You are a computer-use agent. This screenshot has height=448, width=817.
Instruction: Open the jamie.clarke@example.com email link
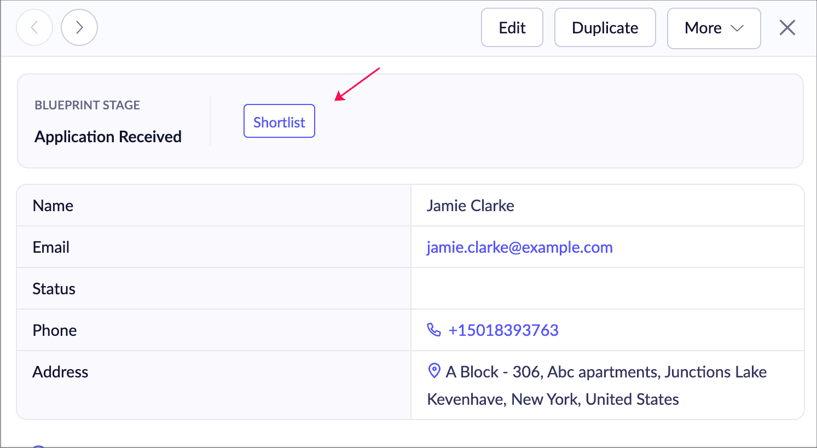519,247
